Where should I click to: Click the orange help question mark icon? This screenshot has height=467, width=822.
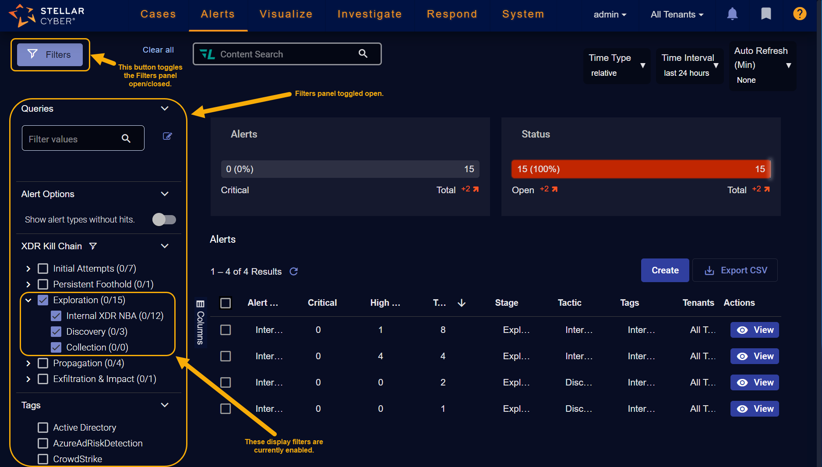point(799,14)
